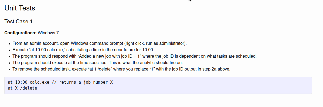Click the quoted "at 1 /delete" in the last bullet
The height and width of the screenshot is (107, 323).
coord(99,69)
